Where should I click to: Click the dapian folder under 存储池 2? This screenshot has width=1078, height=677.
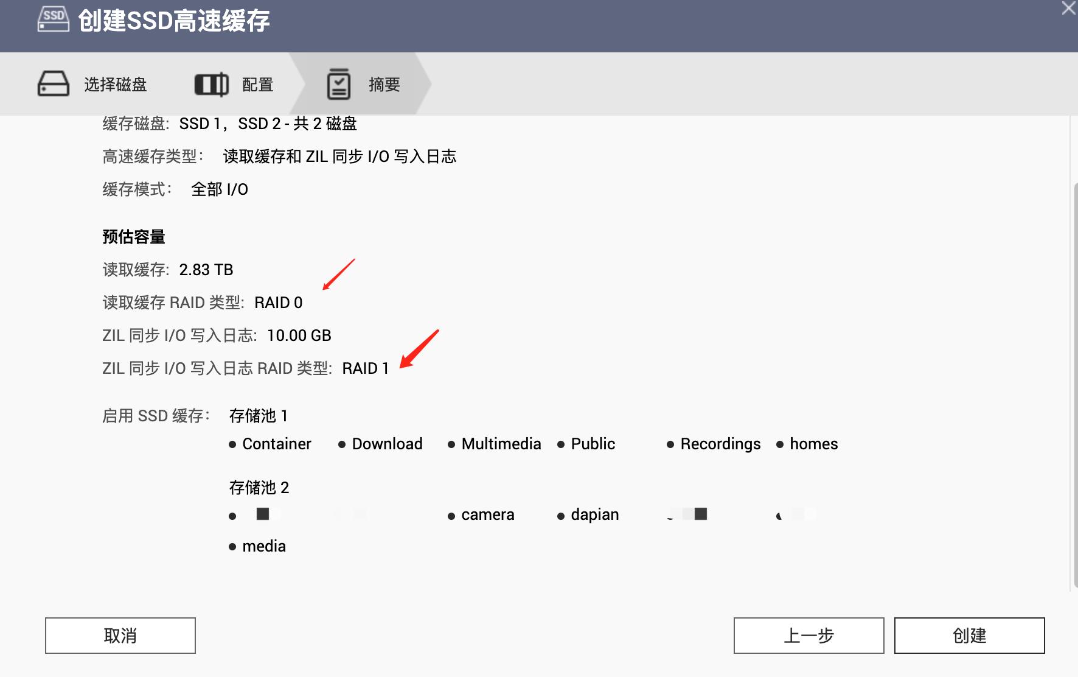(x=594, y=514)
